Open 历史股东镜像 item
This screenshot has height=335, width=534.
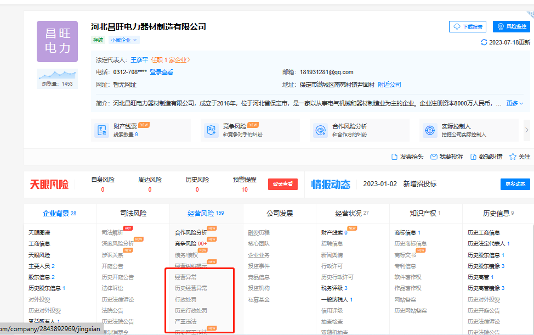486,266
